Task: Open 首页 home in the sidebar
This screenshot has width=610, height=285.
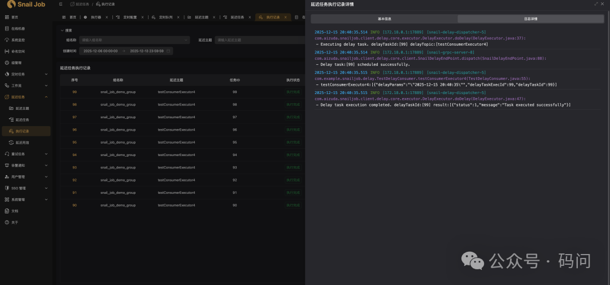Action: [x=15, y=17]
